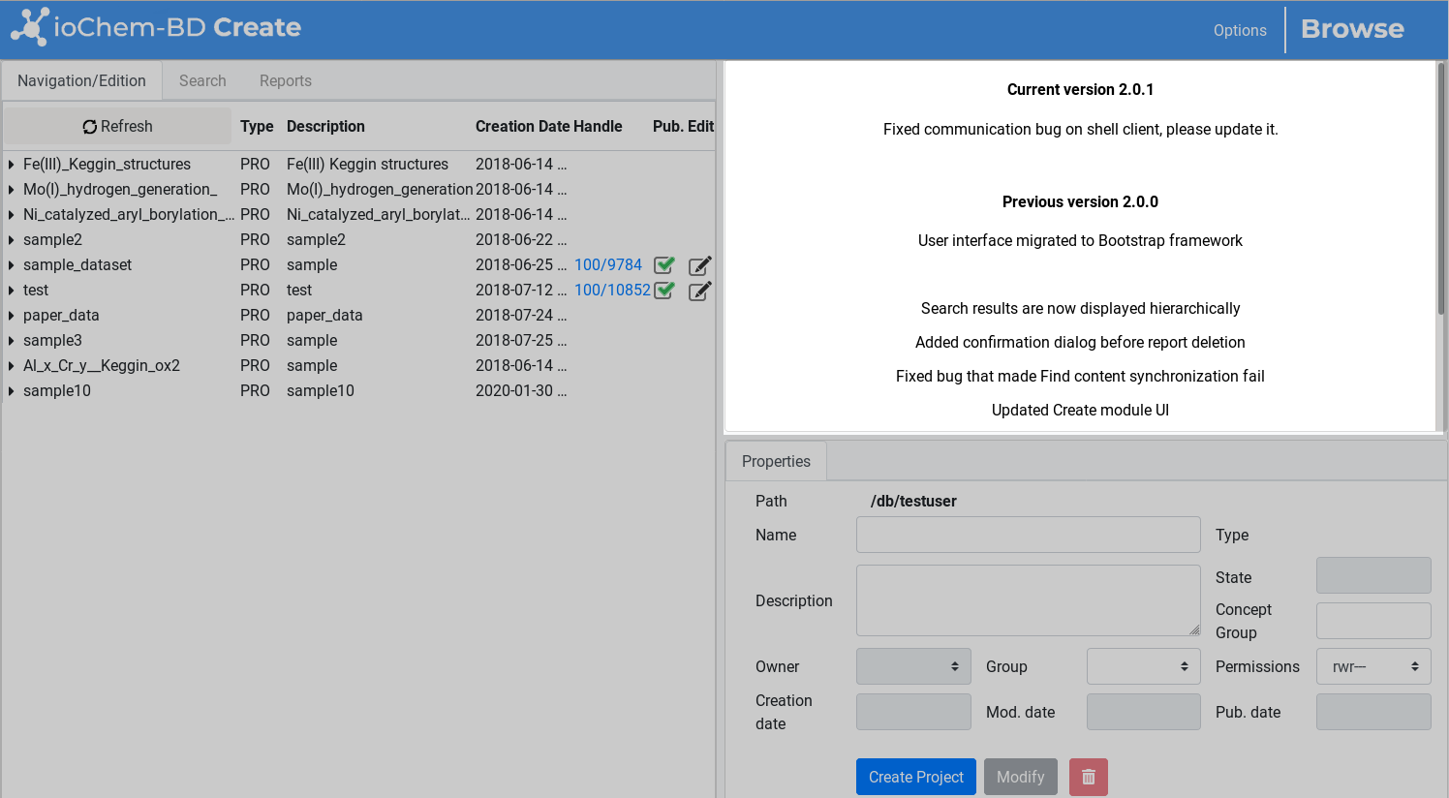Select the Properties tab
The height and width of the screenshot is (798, 1449).
pyautogui.click(x=776, y=462)
